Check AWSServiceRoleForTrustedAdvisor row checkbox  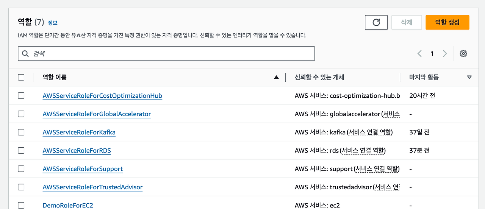[x=21, y=187]
